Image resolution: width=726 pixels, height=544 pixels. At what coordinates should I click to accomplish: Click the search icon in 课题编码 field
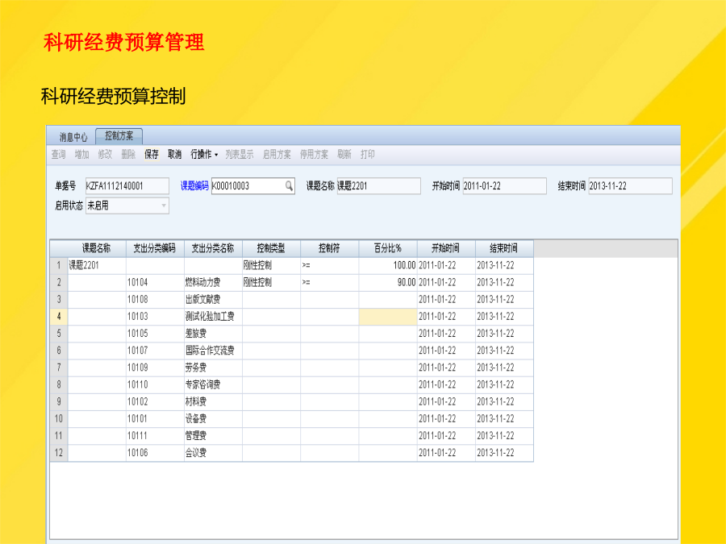(289, 186)
